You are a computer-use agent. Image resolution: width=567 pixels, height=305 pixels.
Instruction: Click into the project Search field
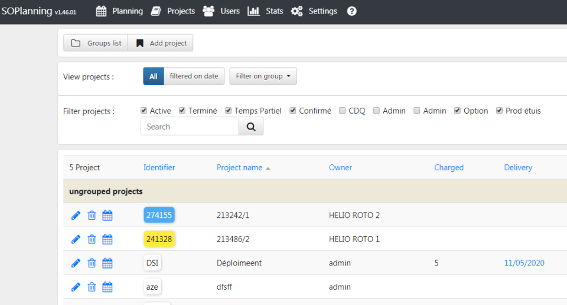pos(190,127)
